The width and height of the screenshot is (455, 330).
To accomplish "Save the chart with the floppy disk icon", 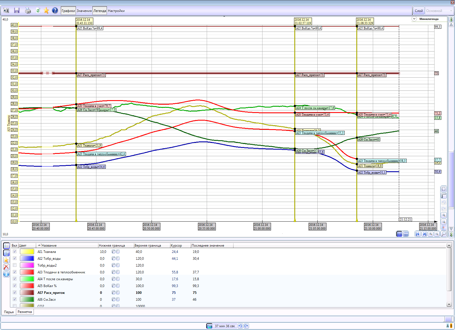I will pos(17,11).
